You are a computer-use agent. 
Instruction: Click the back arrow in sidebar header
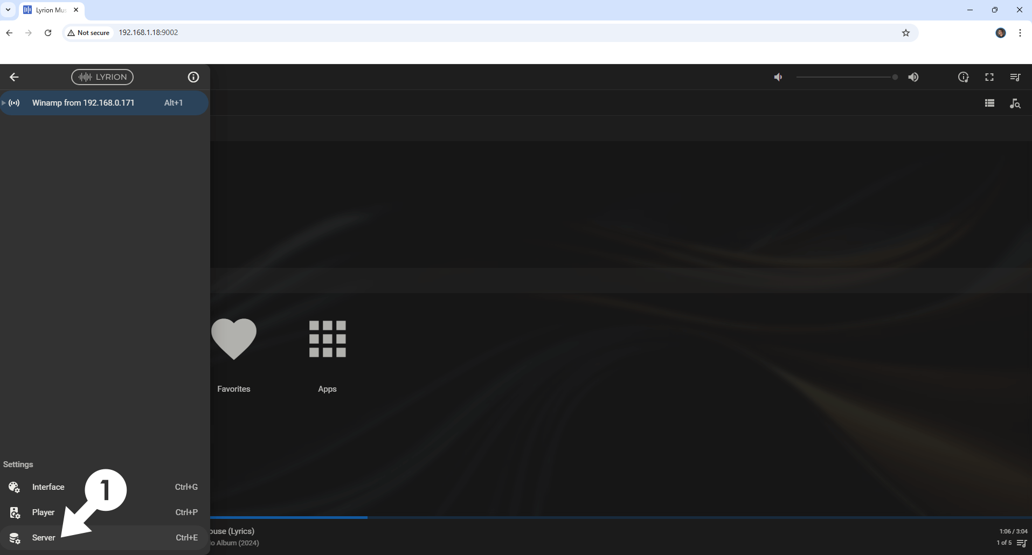pos(14,77)
